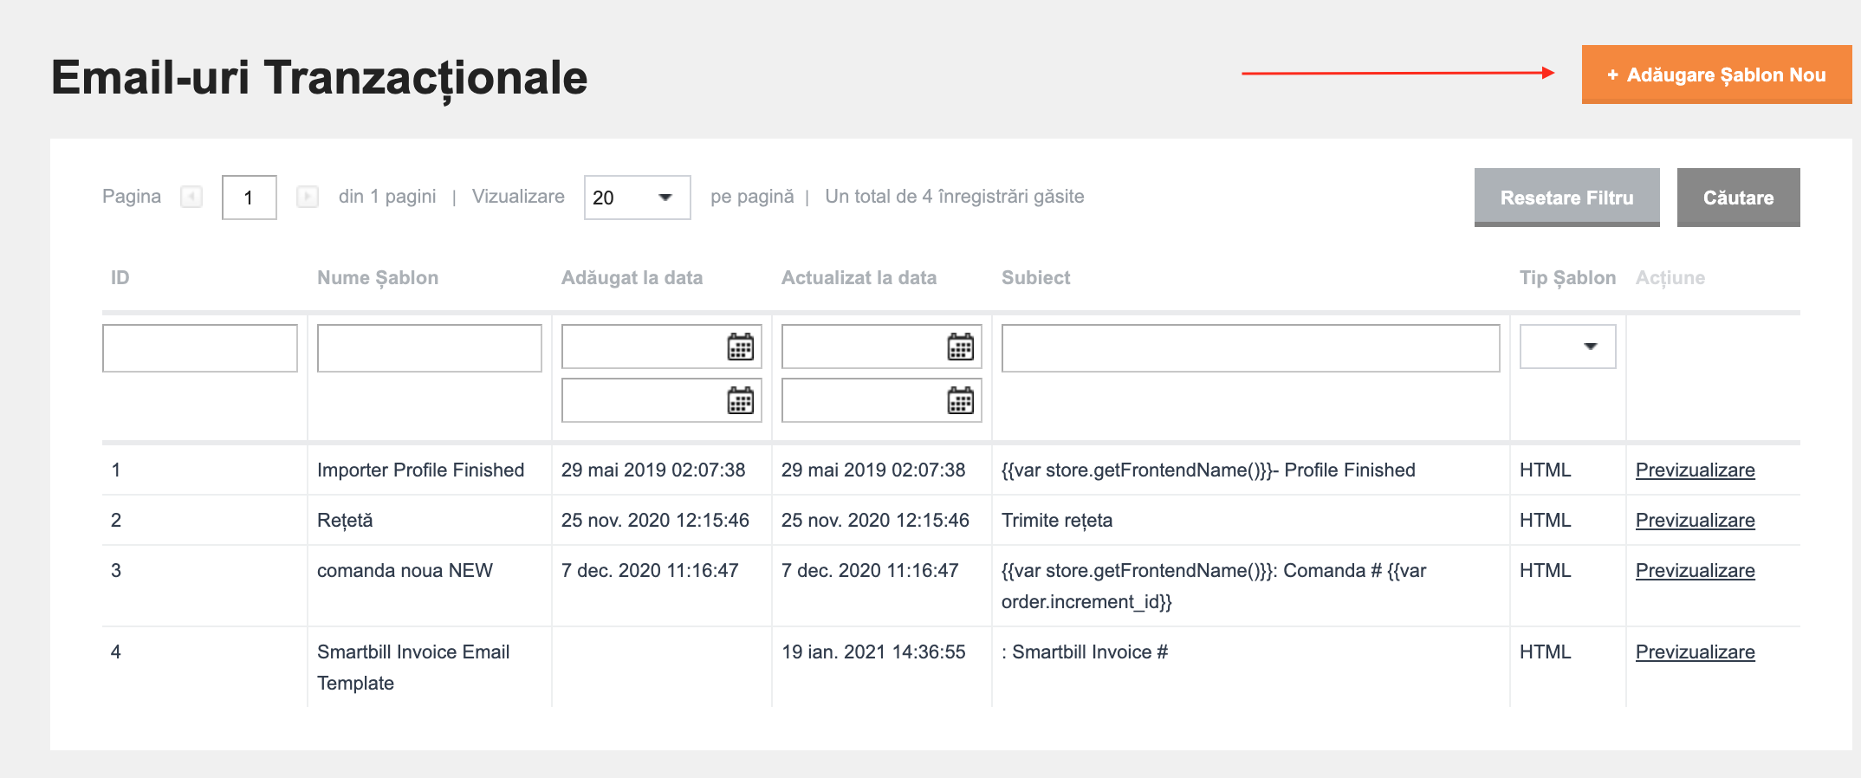Focus the page number field
This screenshot has height=778, width=1861.
pos(249,198)
